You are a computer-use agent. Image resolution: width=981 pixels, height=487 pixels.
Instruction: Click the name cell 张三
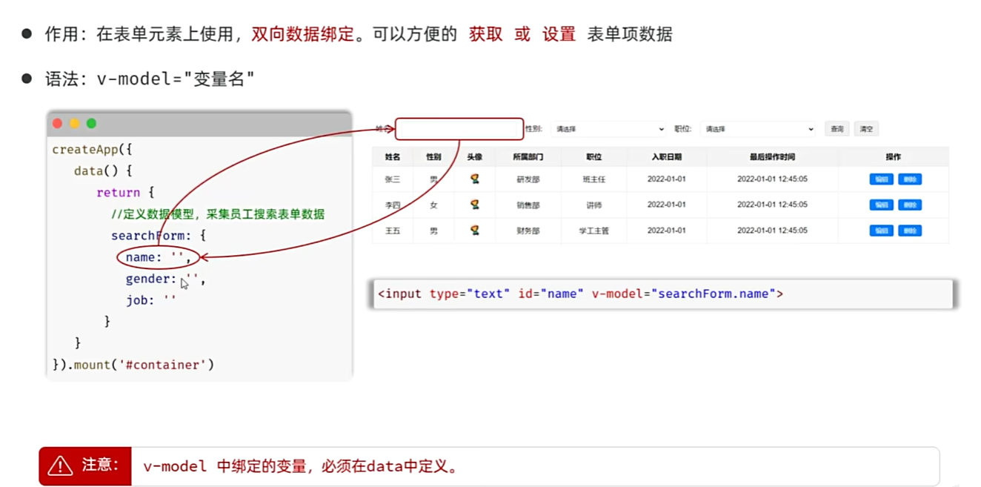click(393, 179)
